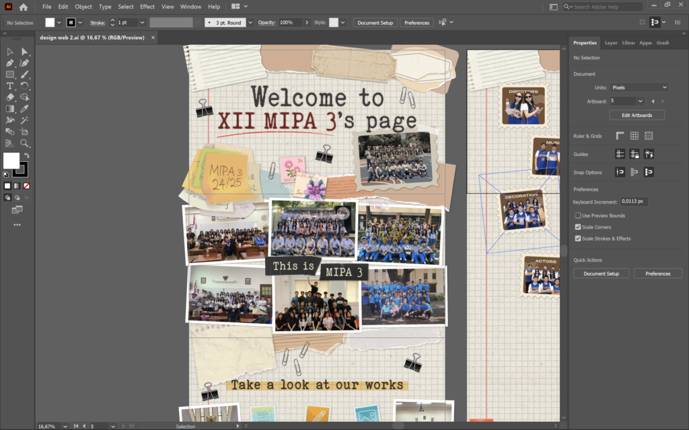The height and width of the screenshot is (430, 689).
Task: Select the Eraser tool
Action: pos(9,97)
